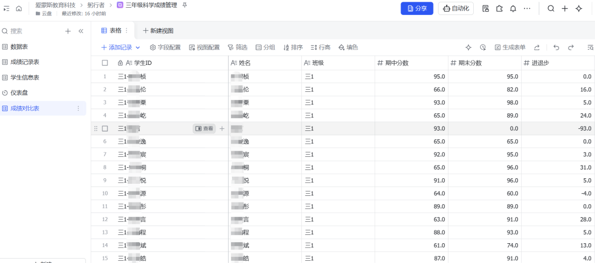The width and height of the screenshot is (595, 263).
Task: Click 生成表单 to generate a form
Action: 510,47
